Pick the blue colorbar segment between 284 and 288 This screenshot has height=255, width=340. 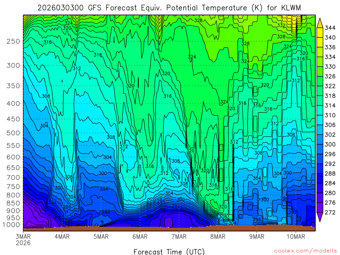pyautogui.click(x=320, y=178)
